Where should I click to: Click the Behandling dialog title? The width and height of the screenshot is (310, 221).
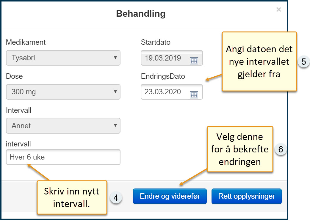point(141,14)
